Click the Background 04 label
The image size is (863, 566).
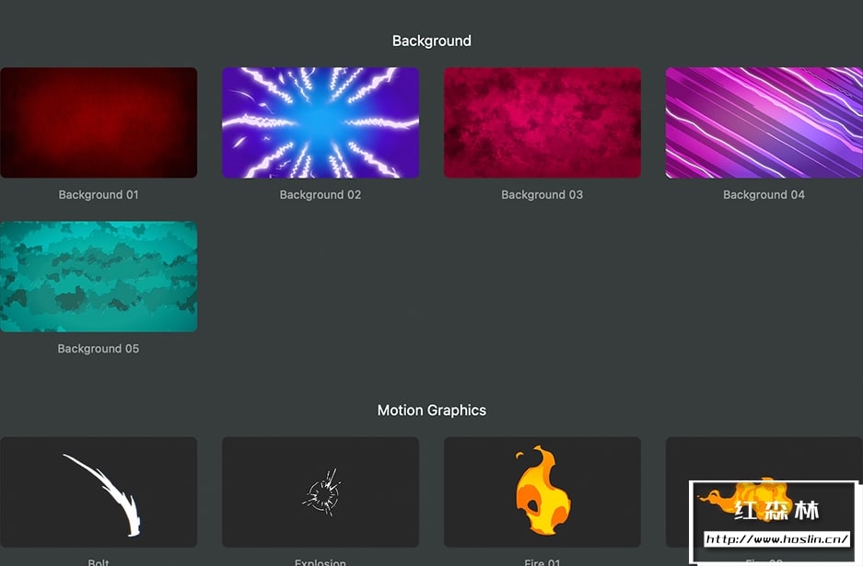[x=764, y=195]
